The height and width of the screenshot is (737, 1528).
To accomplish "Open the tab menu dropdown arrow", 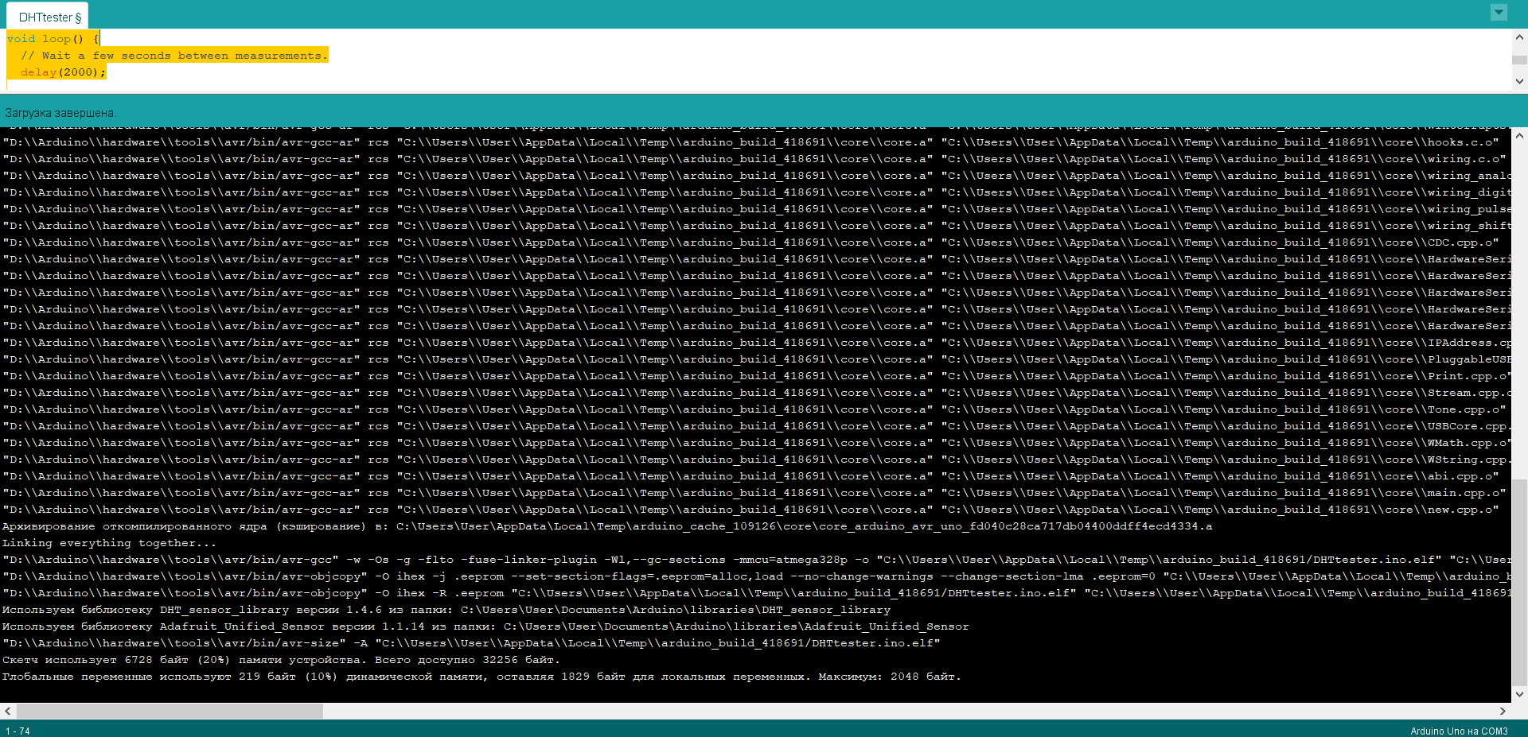I will (1499, 12).
